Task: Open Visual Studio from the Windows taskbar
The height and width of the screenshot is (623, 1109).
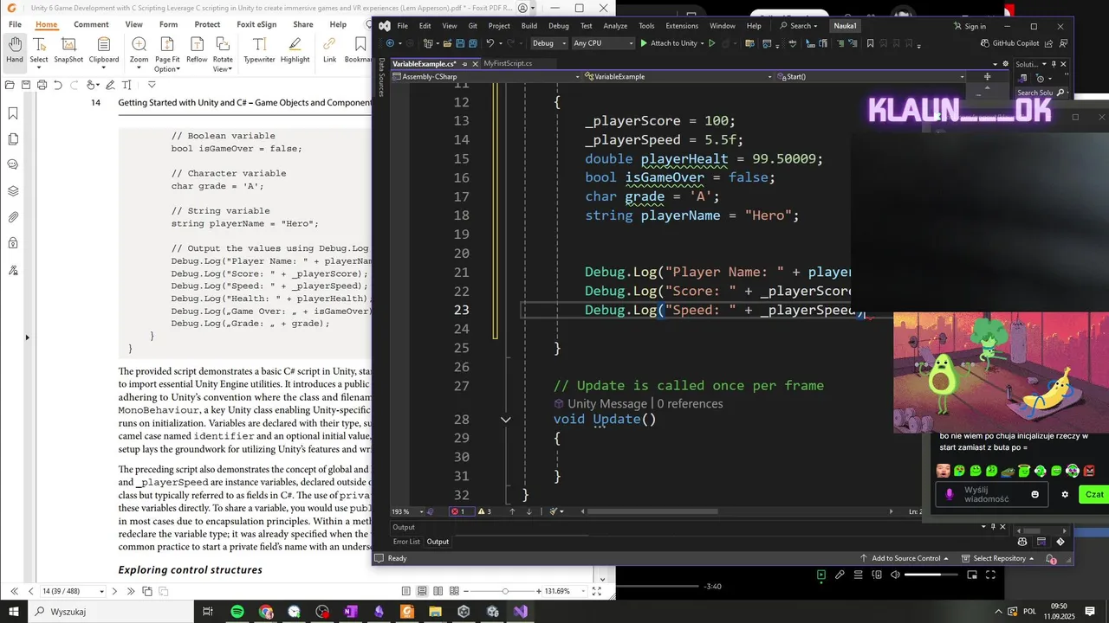Action: tap(520, 612)
